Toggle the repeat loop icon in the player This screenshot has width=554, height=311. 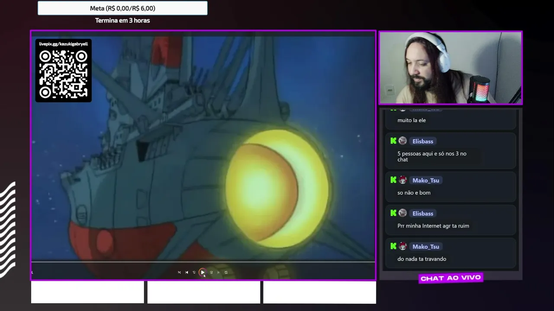tap(226, 273)
